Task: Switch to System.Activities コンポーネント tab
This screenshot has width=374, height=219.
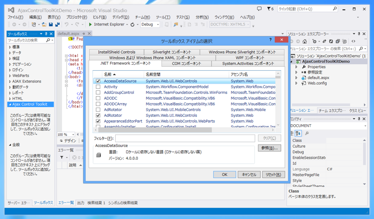Action: pos(248,63)
